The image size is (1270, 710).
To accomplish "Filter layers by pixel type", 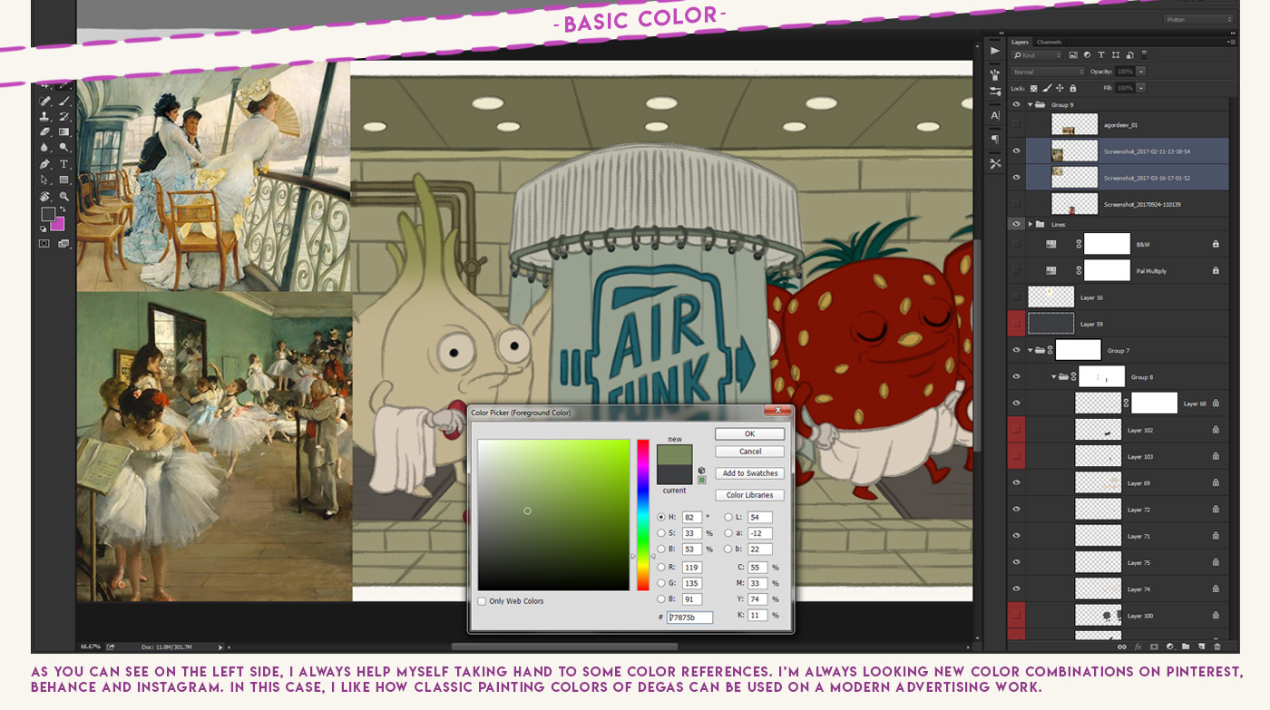I will point(1073,55).
